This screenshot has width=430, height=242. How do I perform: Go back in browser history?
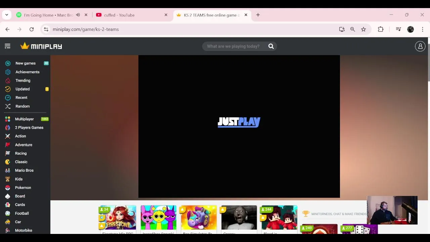click(x=7, y=29)
